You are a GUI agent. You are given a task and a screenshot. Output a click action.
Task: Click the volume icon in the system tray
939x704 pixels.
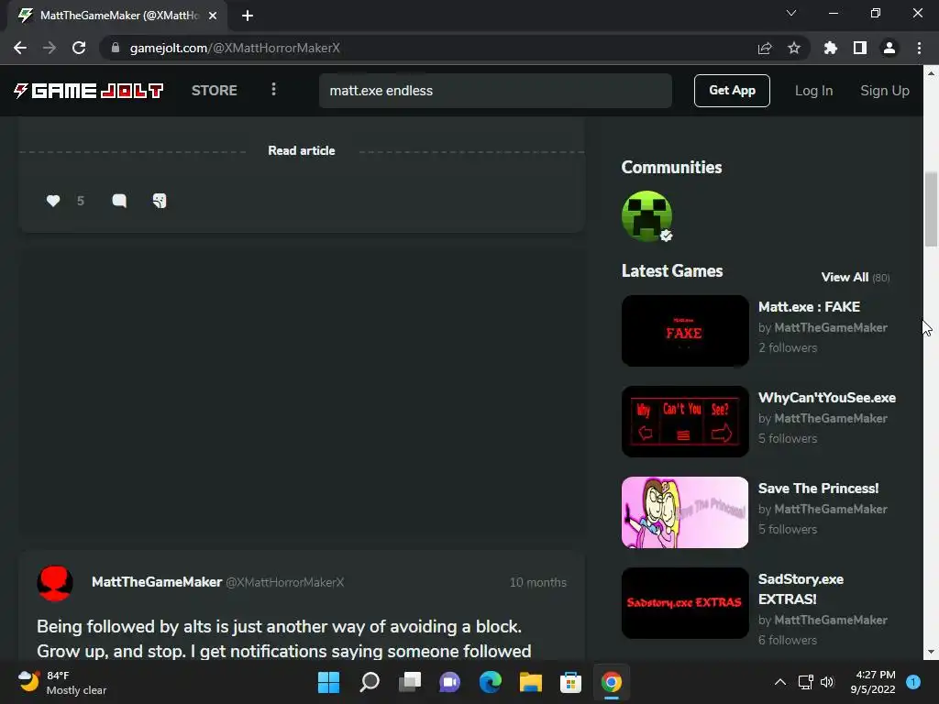coord(827,682)
